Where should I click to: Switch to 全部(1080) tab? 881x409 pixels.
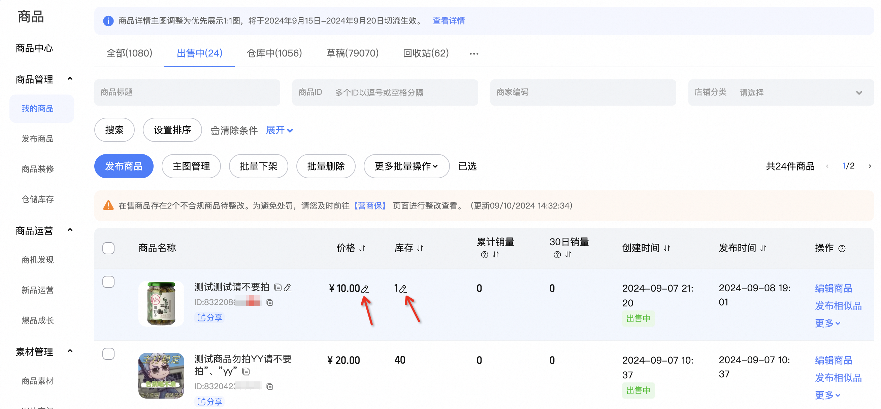point(129,53)
